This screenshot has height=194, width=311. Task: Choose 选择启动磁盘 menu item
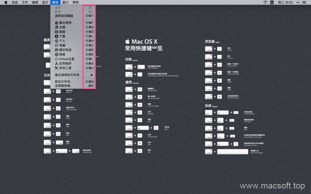64,16
